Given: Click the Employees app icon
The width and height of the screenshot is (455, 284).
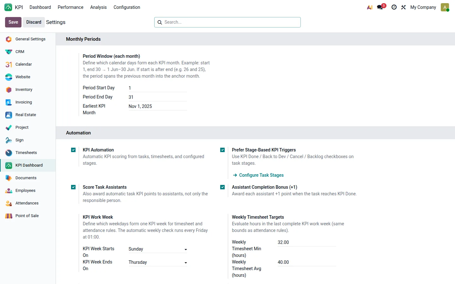Looking at the screenshot, I should point(9,191).
